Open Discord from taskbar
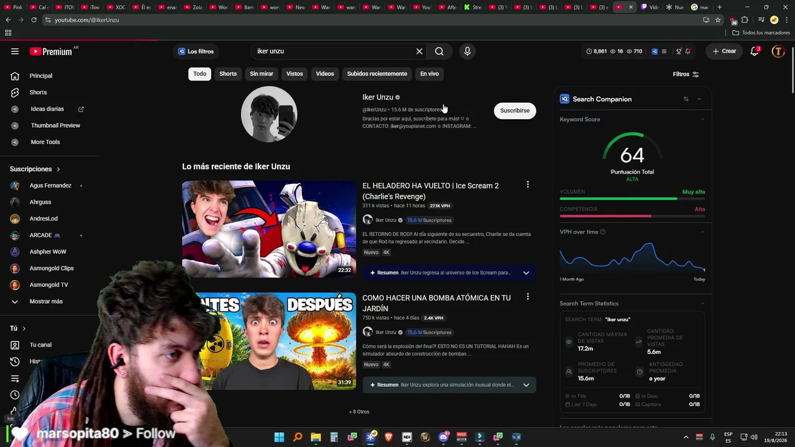 (443, 437)
